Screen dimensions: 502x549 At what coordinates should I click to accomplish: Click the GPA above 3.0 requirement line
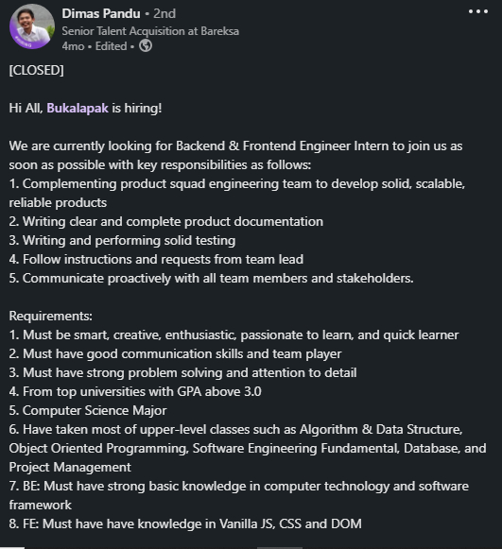pyautogui.click(x=135, y=391)
